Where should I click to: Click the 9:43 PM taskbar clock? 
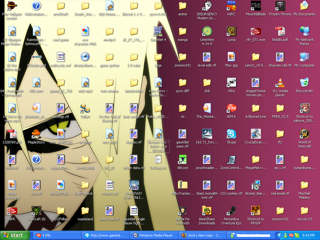(x=308, y=236)
